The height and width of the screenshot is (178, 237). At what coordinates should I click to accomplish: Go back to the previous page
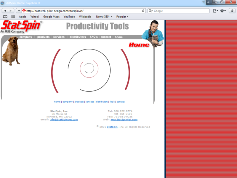(5, 11)
